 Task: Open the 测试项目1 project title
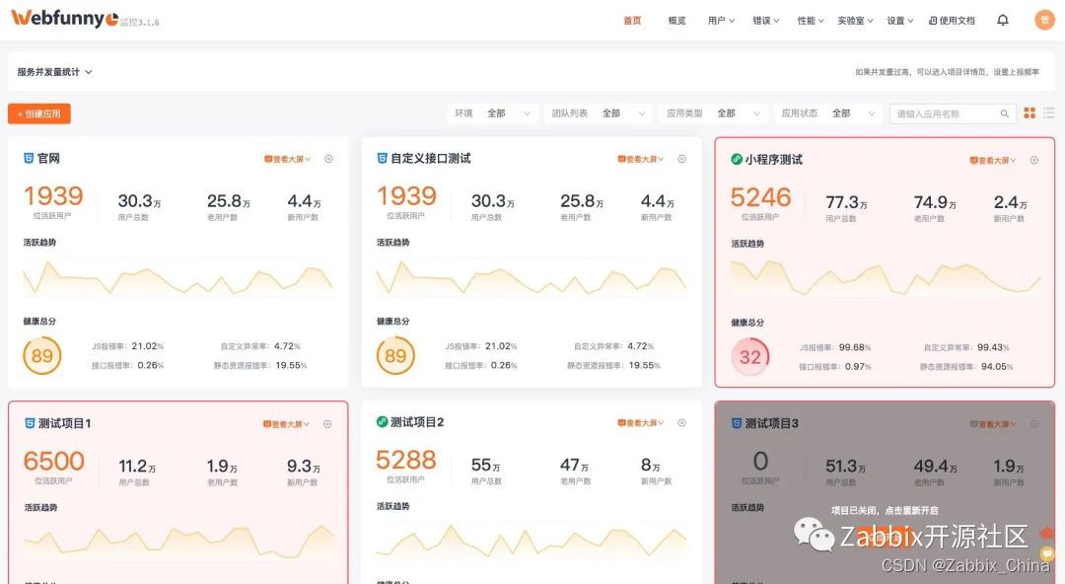[64, 423]
